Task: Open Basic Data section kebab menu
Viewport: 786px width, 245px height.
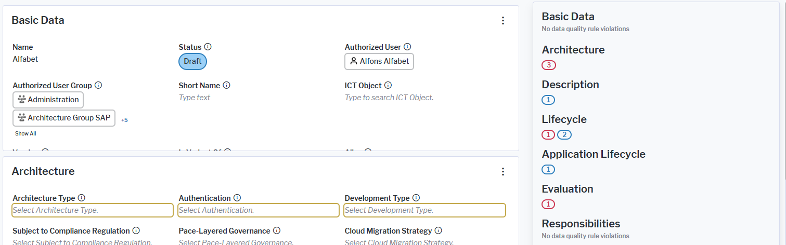Action: [502, 21]
